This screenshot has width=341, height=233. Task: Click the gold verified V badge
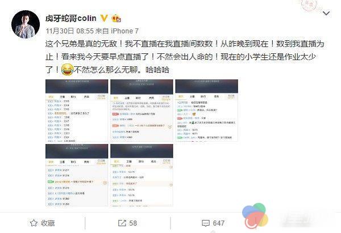click(x=104, y=18)
